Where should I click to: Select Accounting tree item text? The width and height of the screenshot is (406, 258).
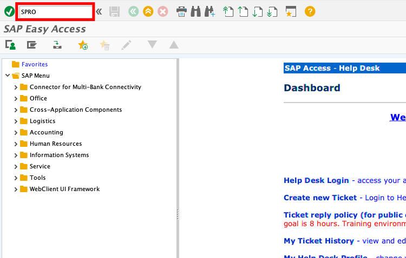(47, 132)
